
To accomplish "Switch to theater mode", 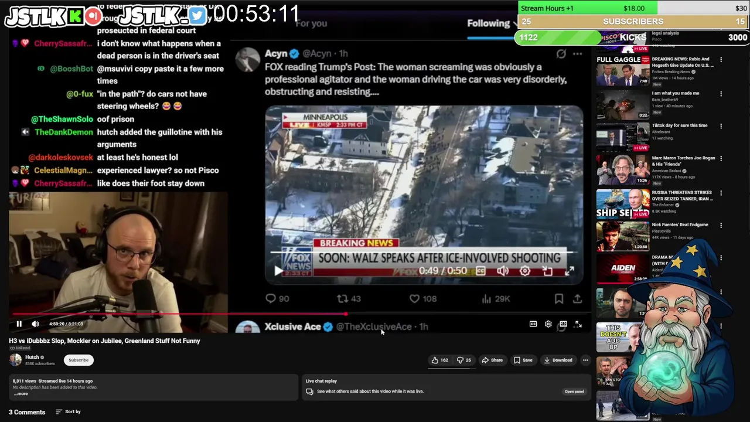I will coord(563,324).
